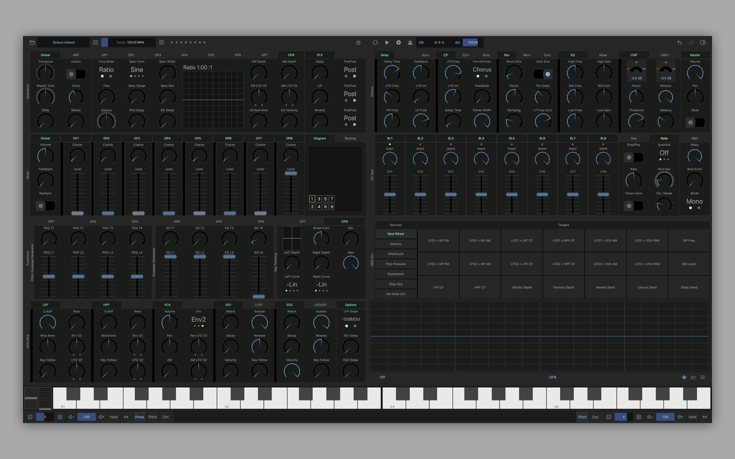
Task: Toggle Hold next to Press
Action: click(x=113, y=417)
